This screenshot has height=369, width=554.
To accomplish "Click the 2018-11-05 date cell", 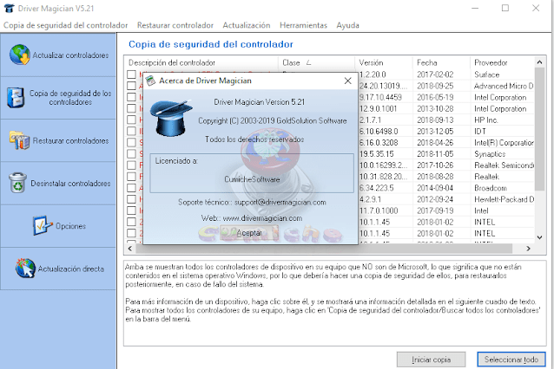I will (435, 154).
